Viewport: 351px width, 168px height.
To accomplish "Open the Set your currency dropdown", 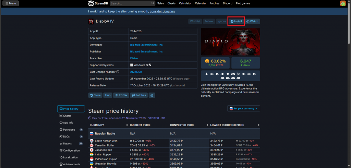I will click(244, 108).
